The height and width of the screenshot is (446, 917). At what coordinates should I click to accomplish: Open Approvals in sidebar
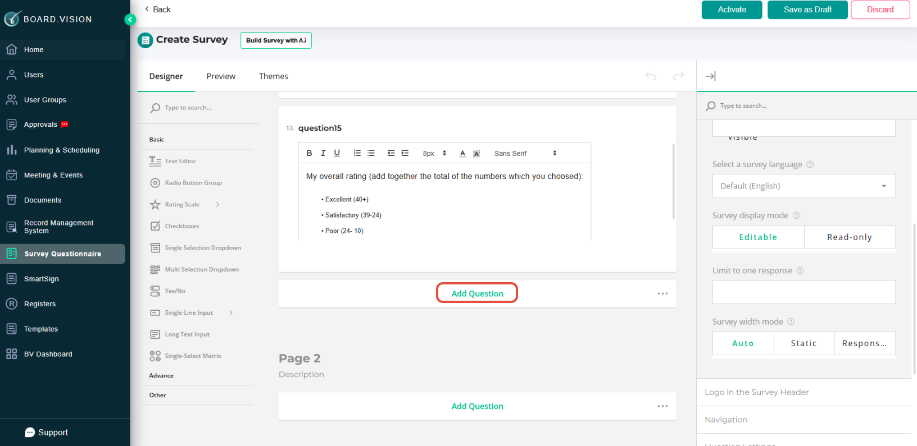click(x=62, y=125)
